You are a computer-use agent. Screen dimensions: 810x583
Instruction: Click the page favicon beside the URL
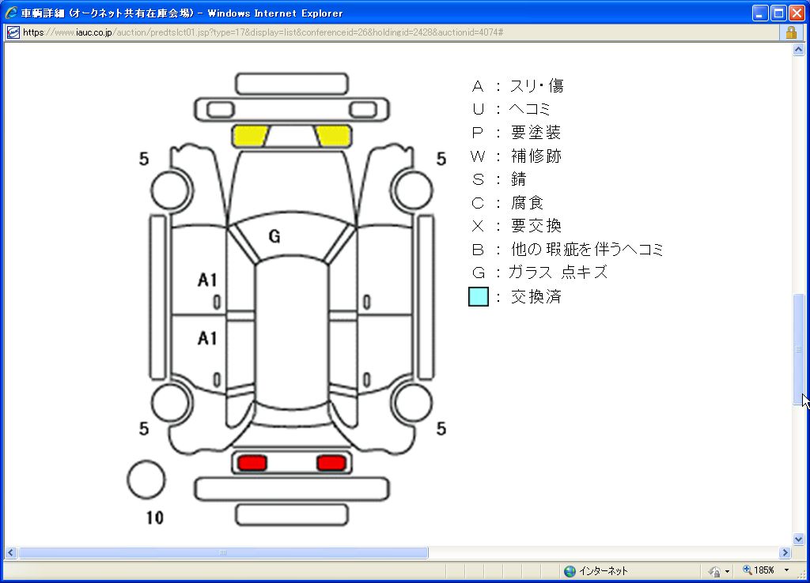[x=13, y=32]
